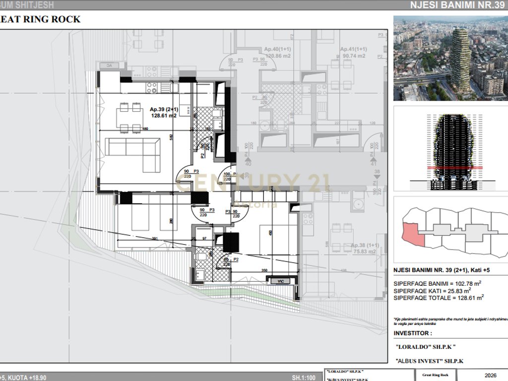Click the "NJESI BANIMI NR.39" header
The image size is (508, 381).
coord(457,5)
